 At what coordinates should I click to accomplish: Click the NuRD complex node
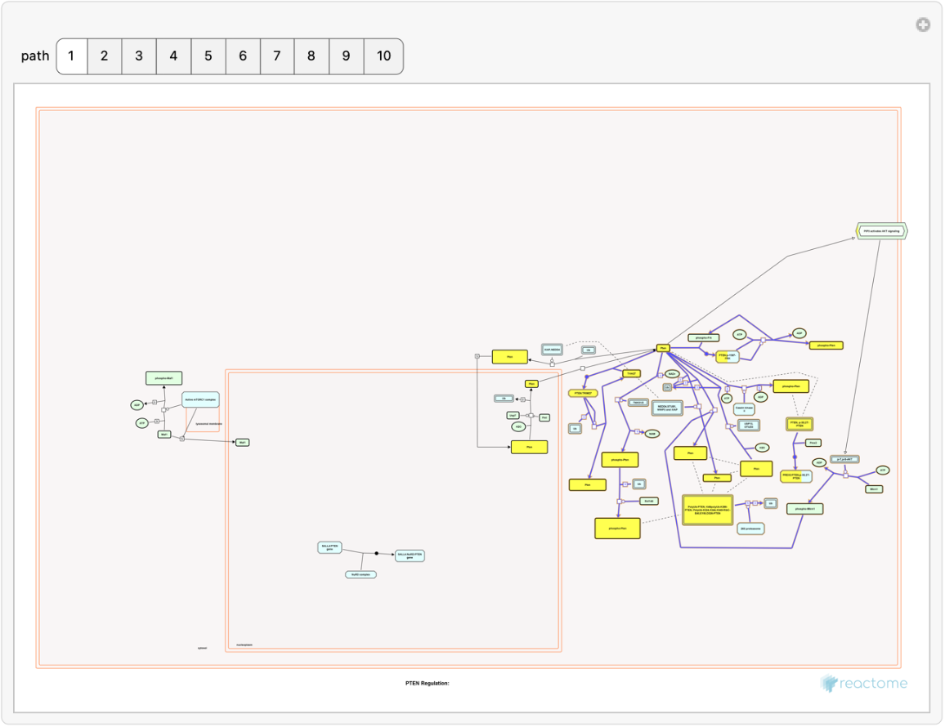[x=361, y=574]
